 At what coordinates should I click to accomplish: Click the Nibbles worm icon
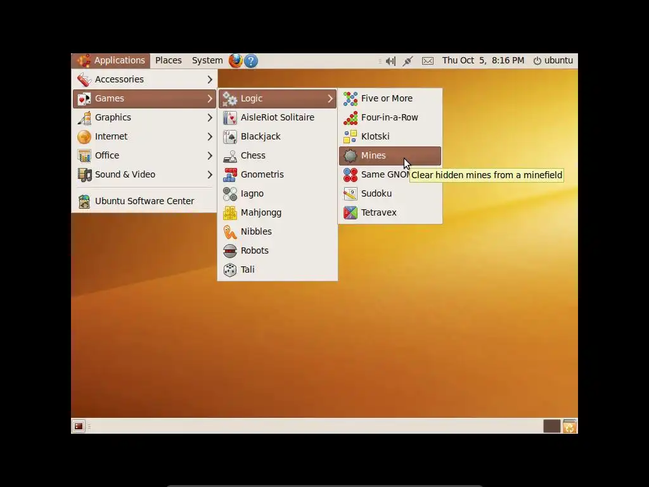229,232
